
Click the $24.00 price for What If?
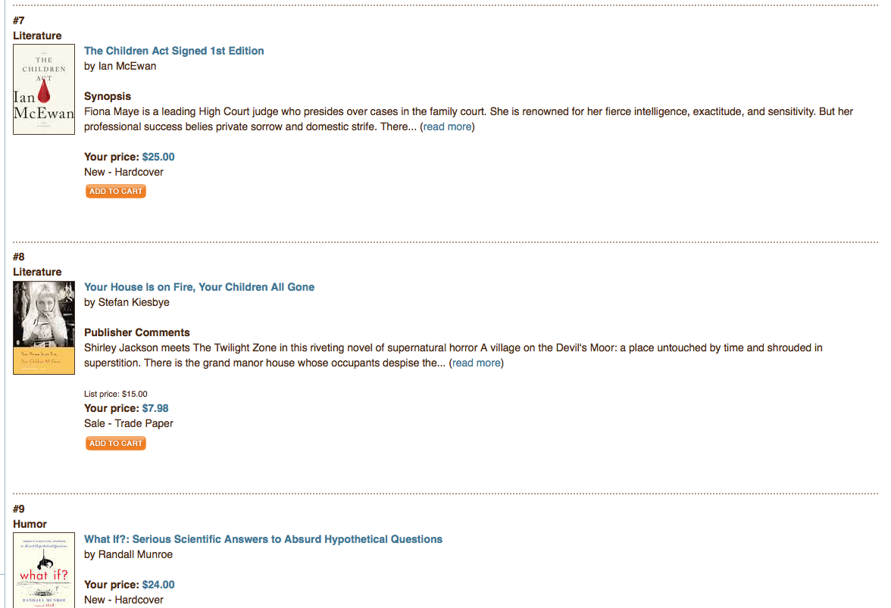[x=158, y=585]
